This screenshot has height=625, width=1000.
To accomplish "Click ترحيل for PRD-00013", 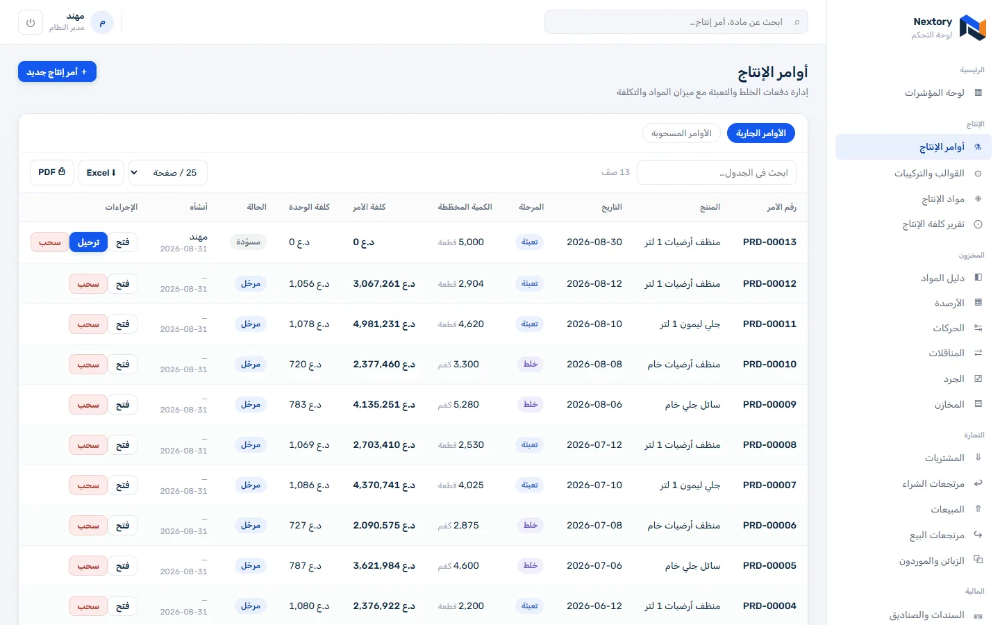I will click(x=88, y=242).
